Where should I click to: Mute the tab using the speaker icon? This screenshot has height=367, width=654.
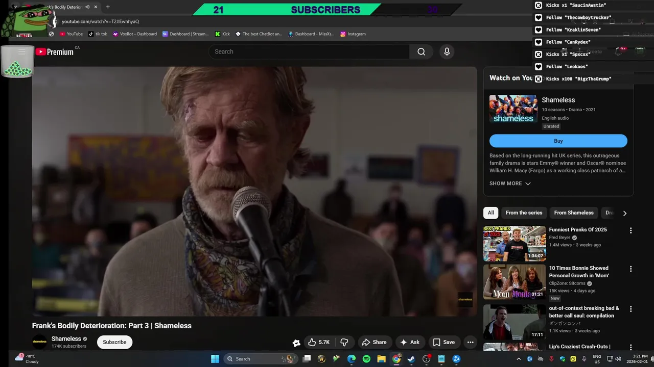click(x=87, y=7)
